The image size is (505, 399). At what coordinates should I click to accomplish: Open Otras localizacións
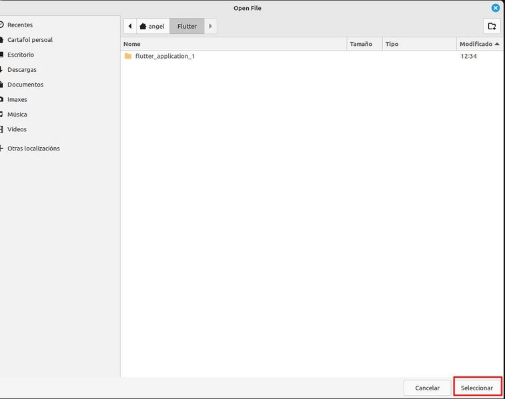tap(60, 149)
